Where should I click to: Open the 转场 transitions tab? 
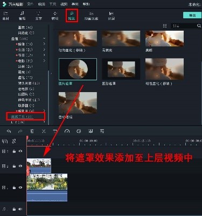55,16
